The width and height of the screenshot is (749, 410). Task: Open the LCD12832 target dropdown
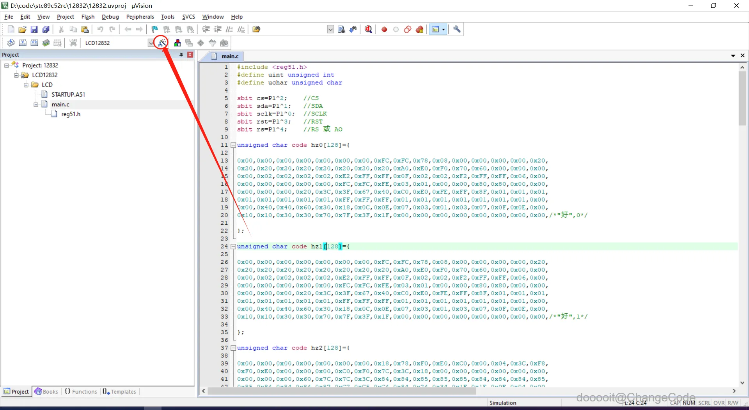151,43
